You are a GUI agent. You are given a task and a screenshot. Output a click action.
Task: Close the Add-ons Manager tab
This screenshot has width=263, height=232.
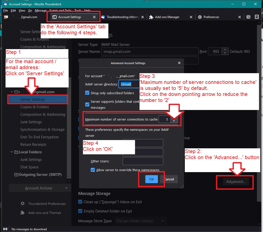pos(191,17)
